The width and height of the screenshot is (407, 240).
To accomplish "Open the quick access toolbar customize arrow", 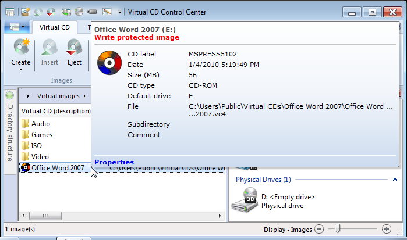I will 119,11.
